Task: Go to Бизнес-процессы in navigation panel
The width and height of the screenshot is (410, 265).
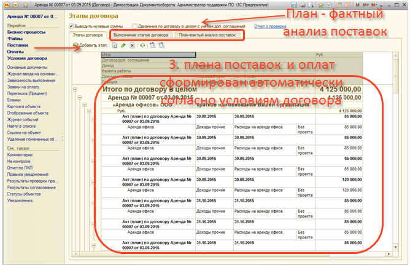Action: click(25, 30)
